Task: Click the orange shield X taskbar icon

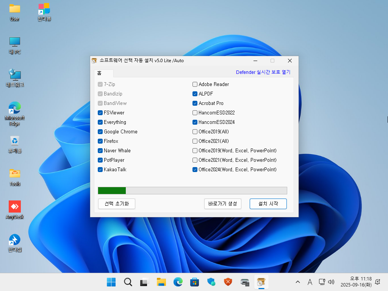Action: coord(228,282)
